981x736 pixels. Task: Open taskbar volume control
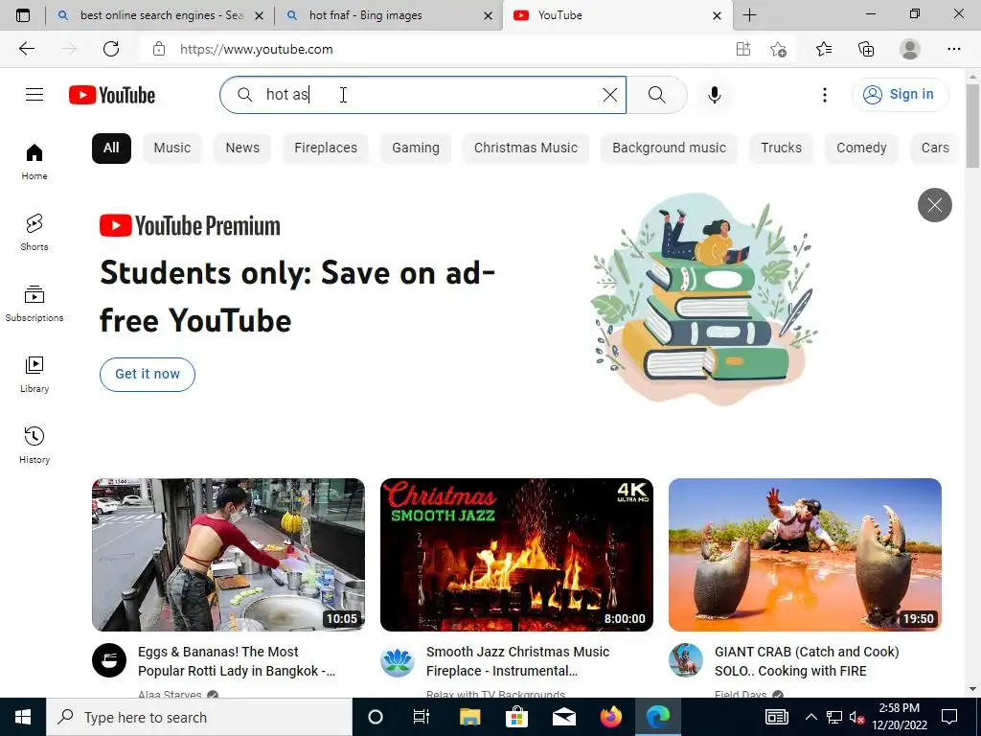click(856, 717)
